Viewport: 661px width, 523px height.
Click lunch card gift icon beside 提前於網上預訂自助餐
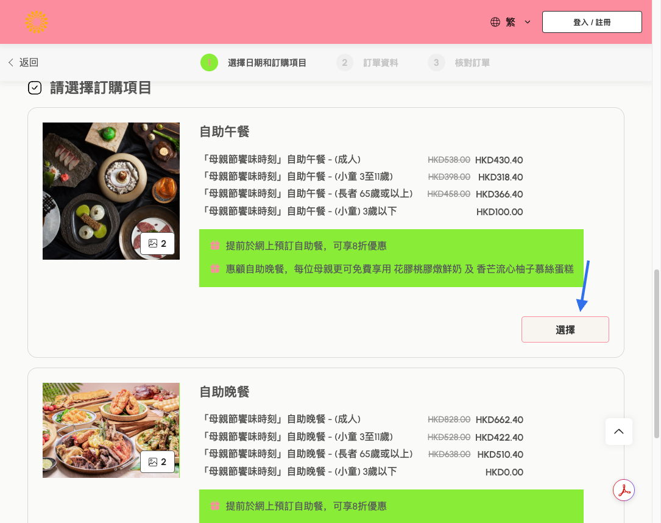215,246
